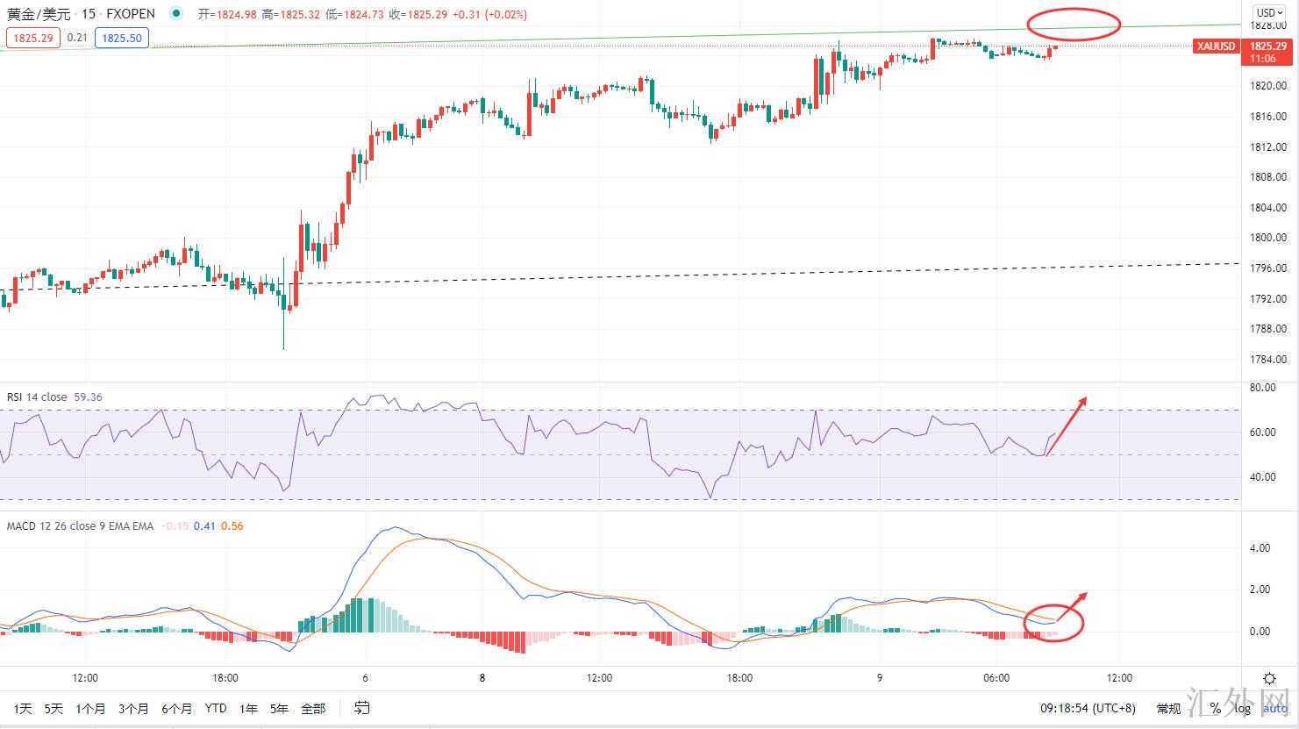Viewport: 1299px width, 729px height.
Task: Open the USD currency dropdown
Action: tap(1267, 12)
